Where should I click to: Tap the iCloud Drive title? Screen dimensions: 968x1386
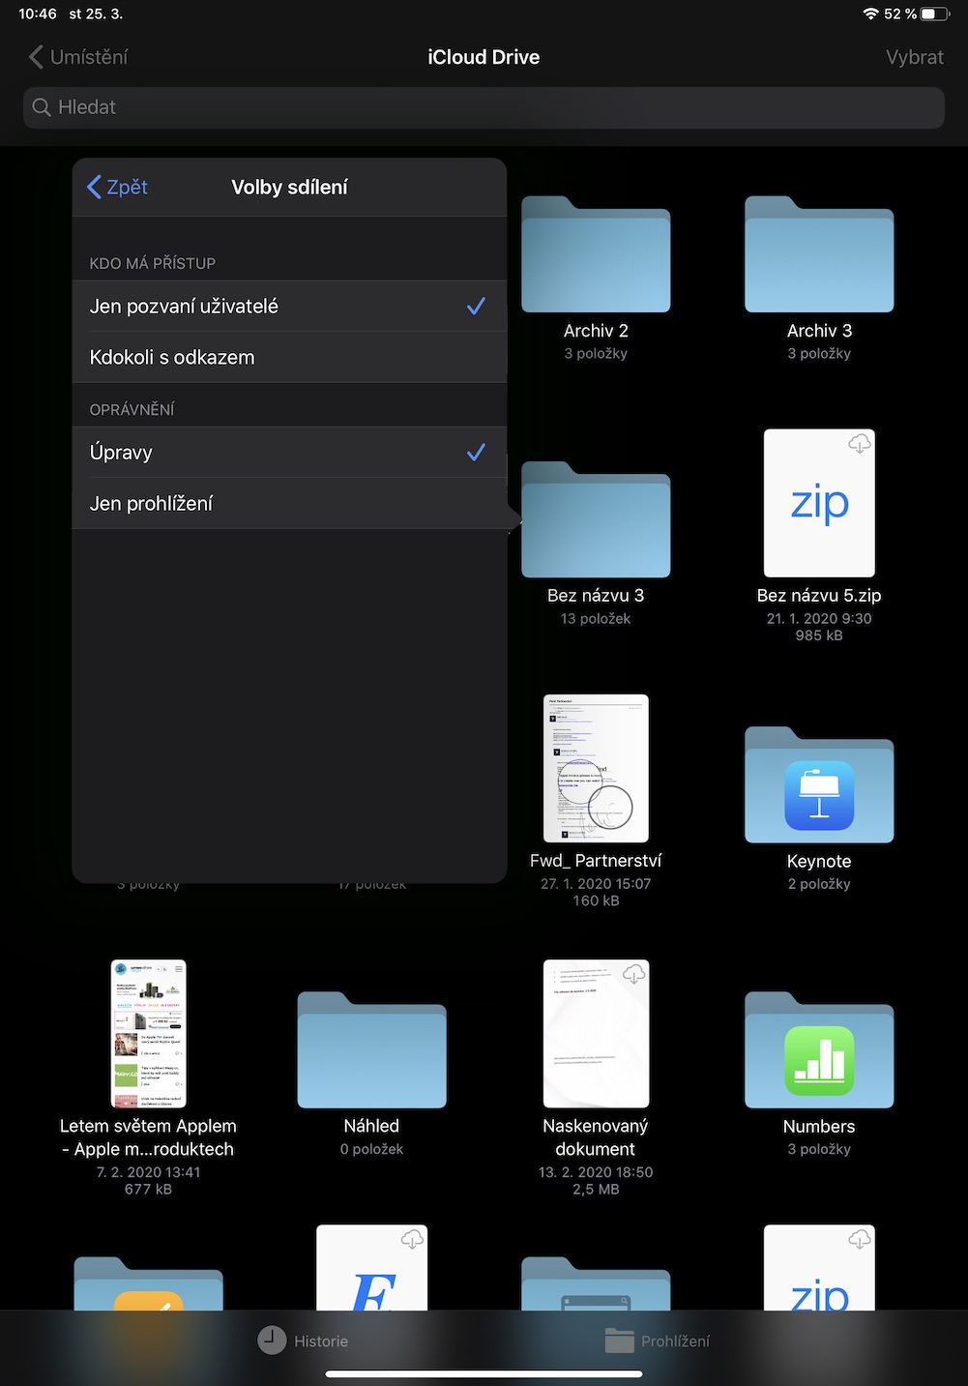click(x=484, y=57)
